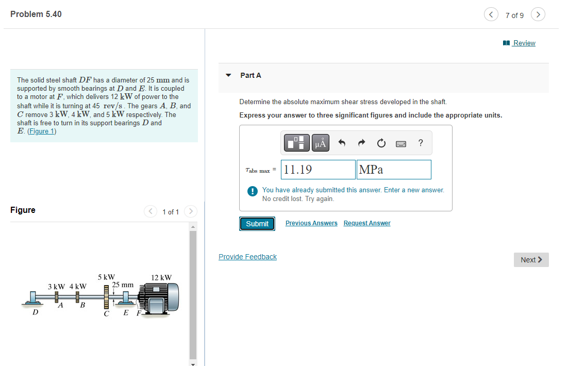Click the figure panel scrollbar thumb
568x366 pixels.
point(193,295)
